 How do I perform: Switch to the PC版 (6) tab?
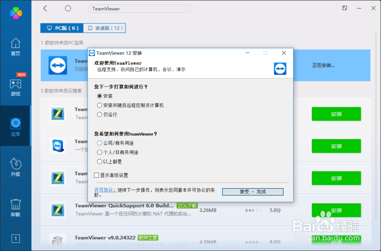pyautogui.click(x=62, y=28)
